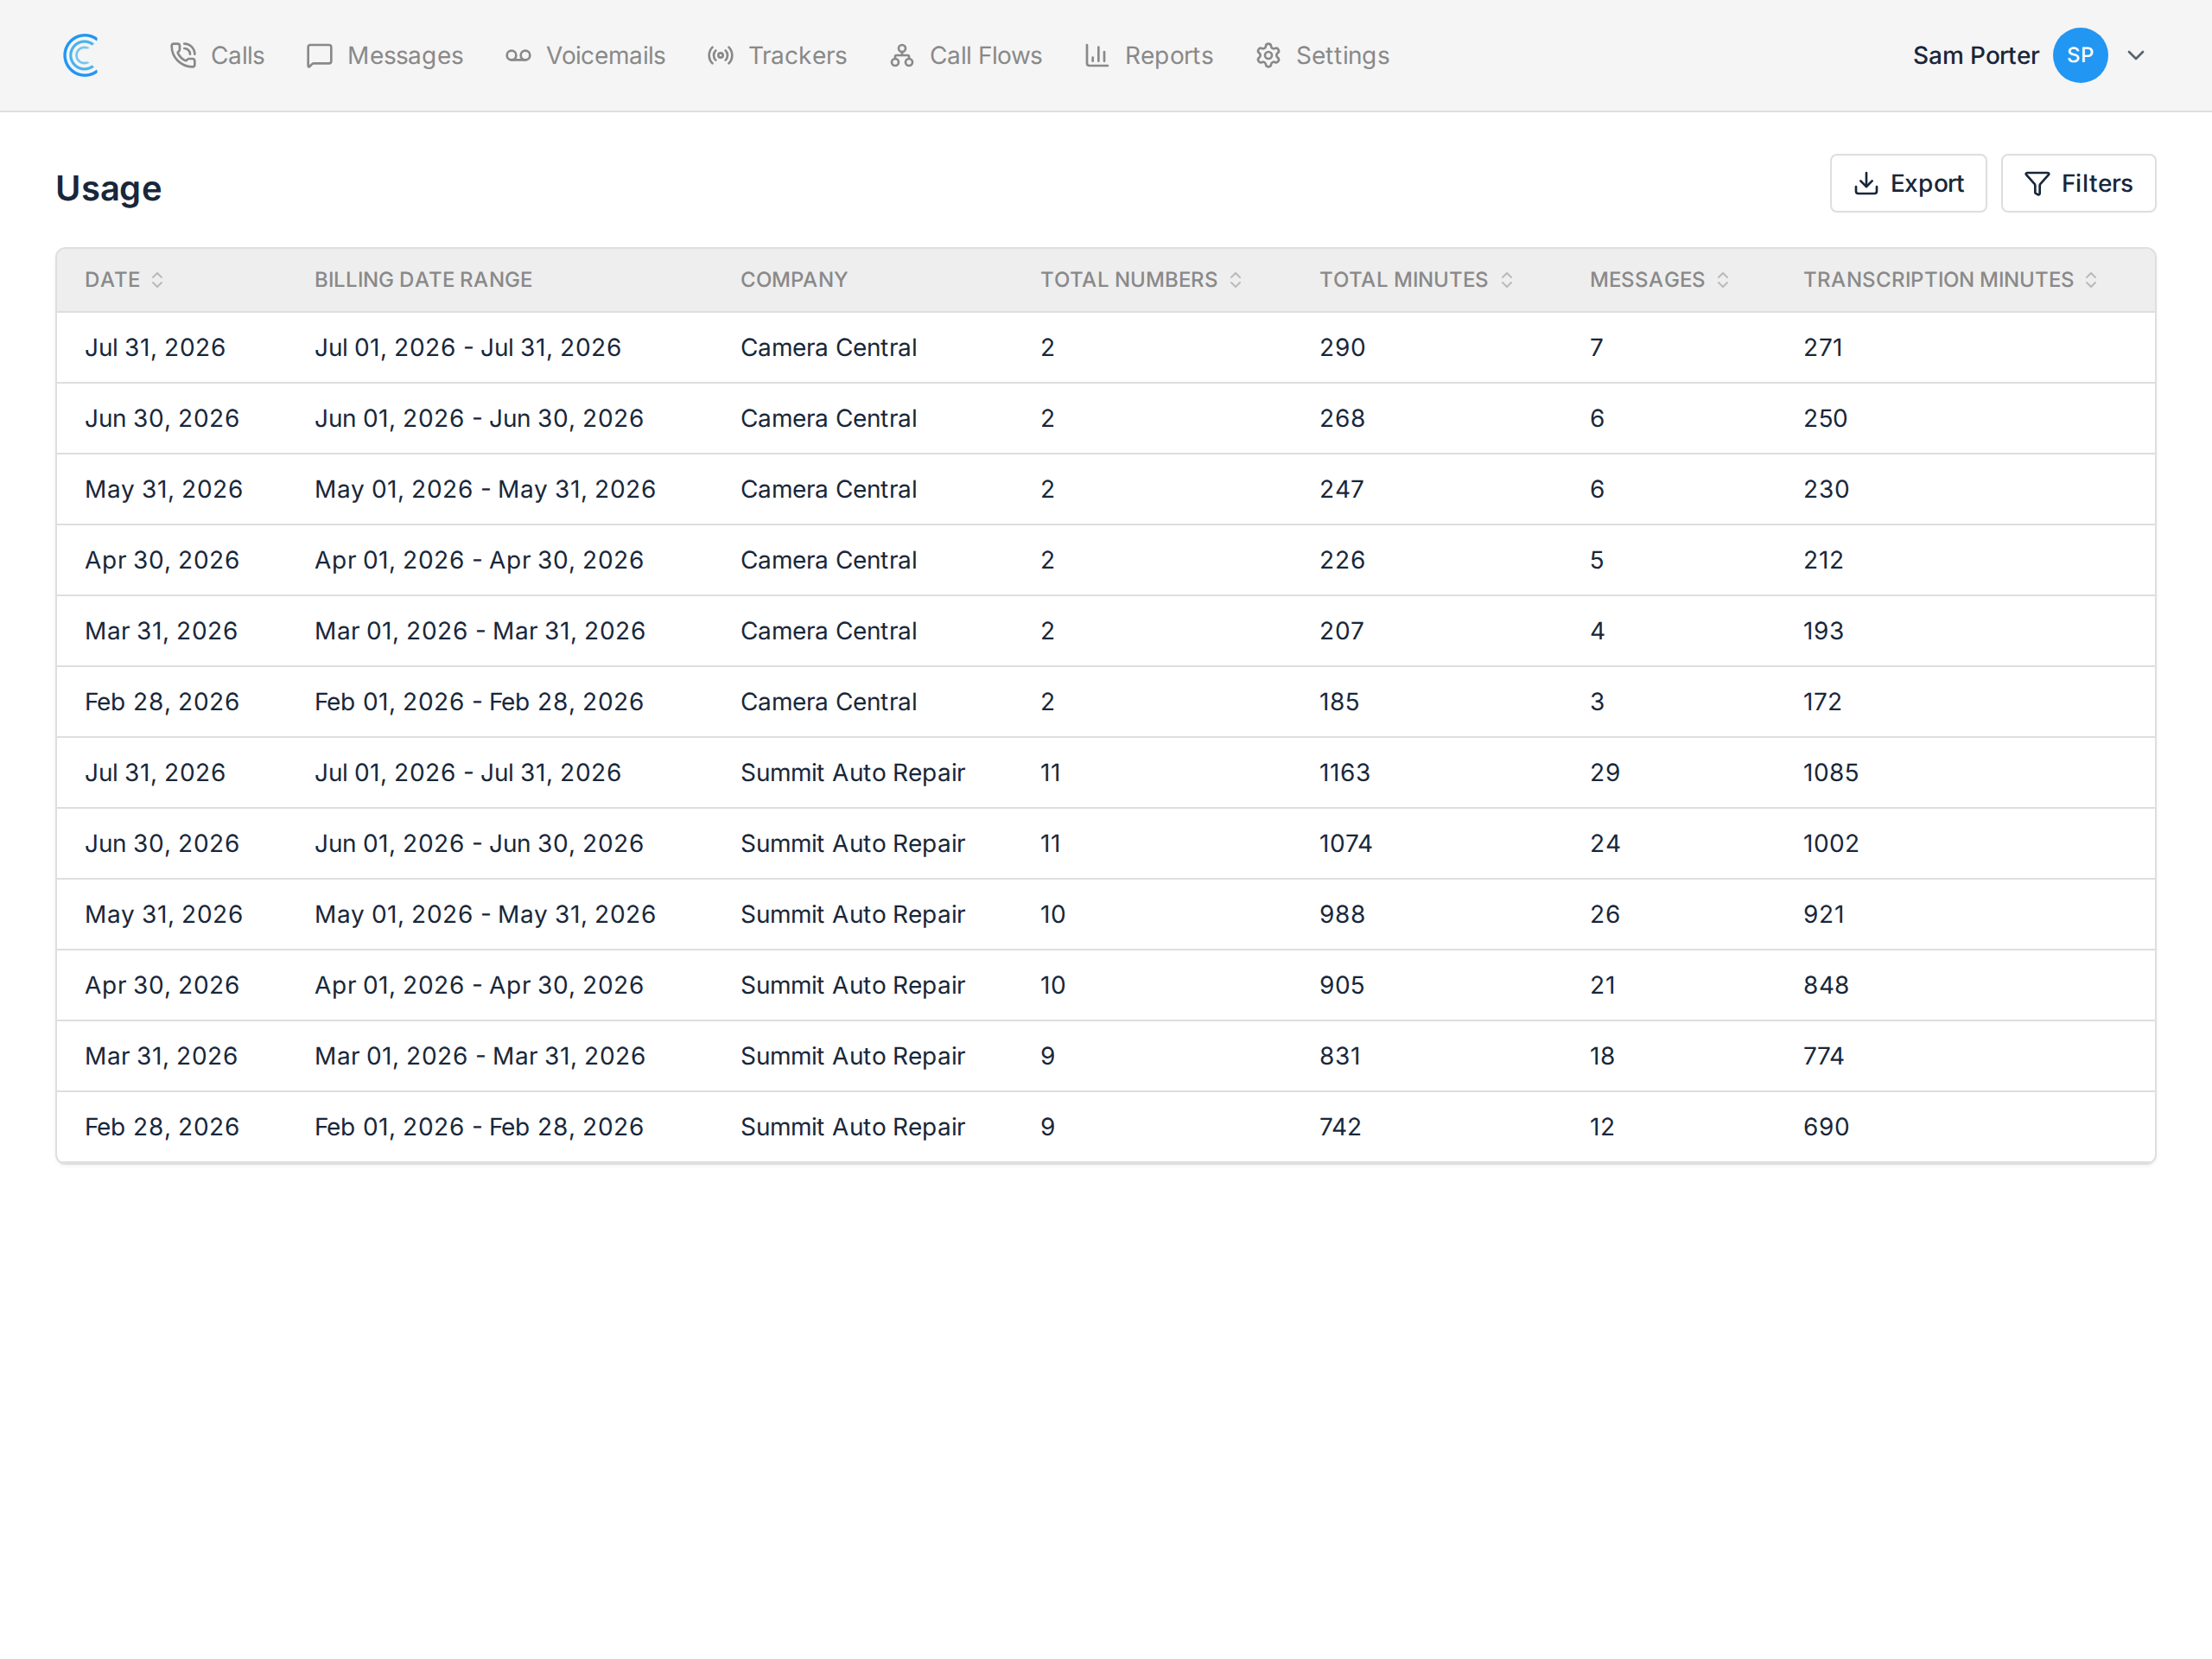Screen dimensions: 2212x1659
Task: Sort by the Date column arrows
Action: pyautogui.click(x=157, y=280)
